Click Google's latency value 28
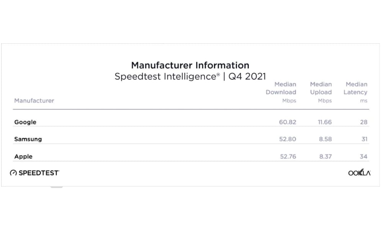This screenshot has height=230, width=383. pyautogui.click(x=364, y=122)
